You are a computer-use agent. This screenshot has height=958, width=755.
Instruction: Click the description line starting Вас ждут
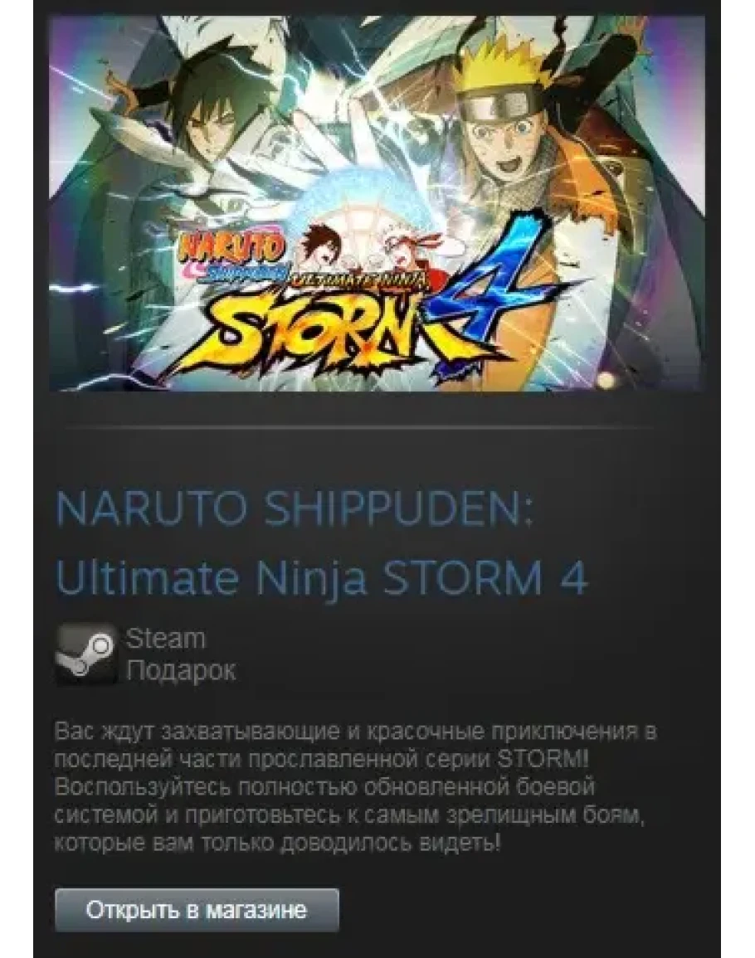tap(356, 732)
